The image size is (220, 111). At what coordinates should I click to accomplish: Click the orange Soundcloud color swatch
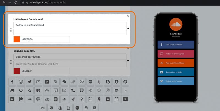pos(17,39)
